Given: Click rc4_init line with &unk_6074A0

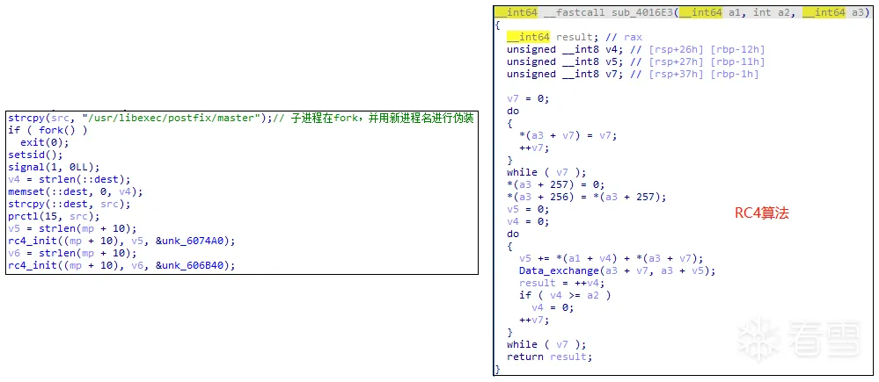Looking at the screenshot, I should (121, 241).
